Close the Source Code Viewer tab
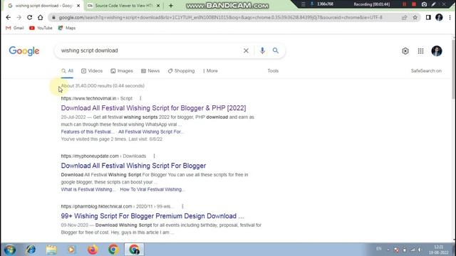 (x=158, y=6)
